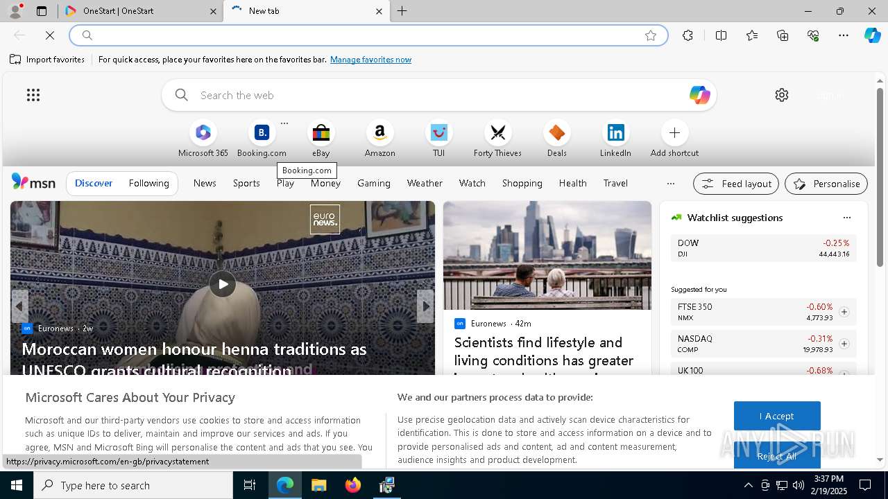
Task: Open the Copilot sidebar icon
Action: tap(872, 35)
